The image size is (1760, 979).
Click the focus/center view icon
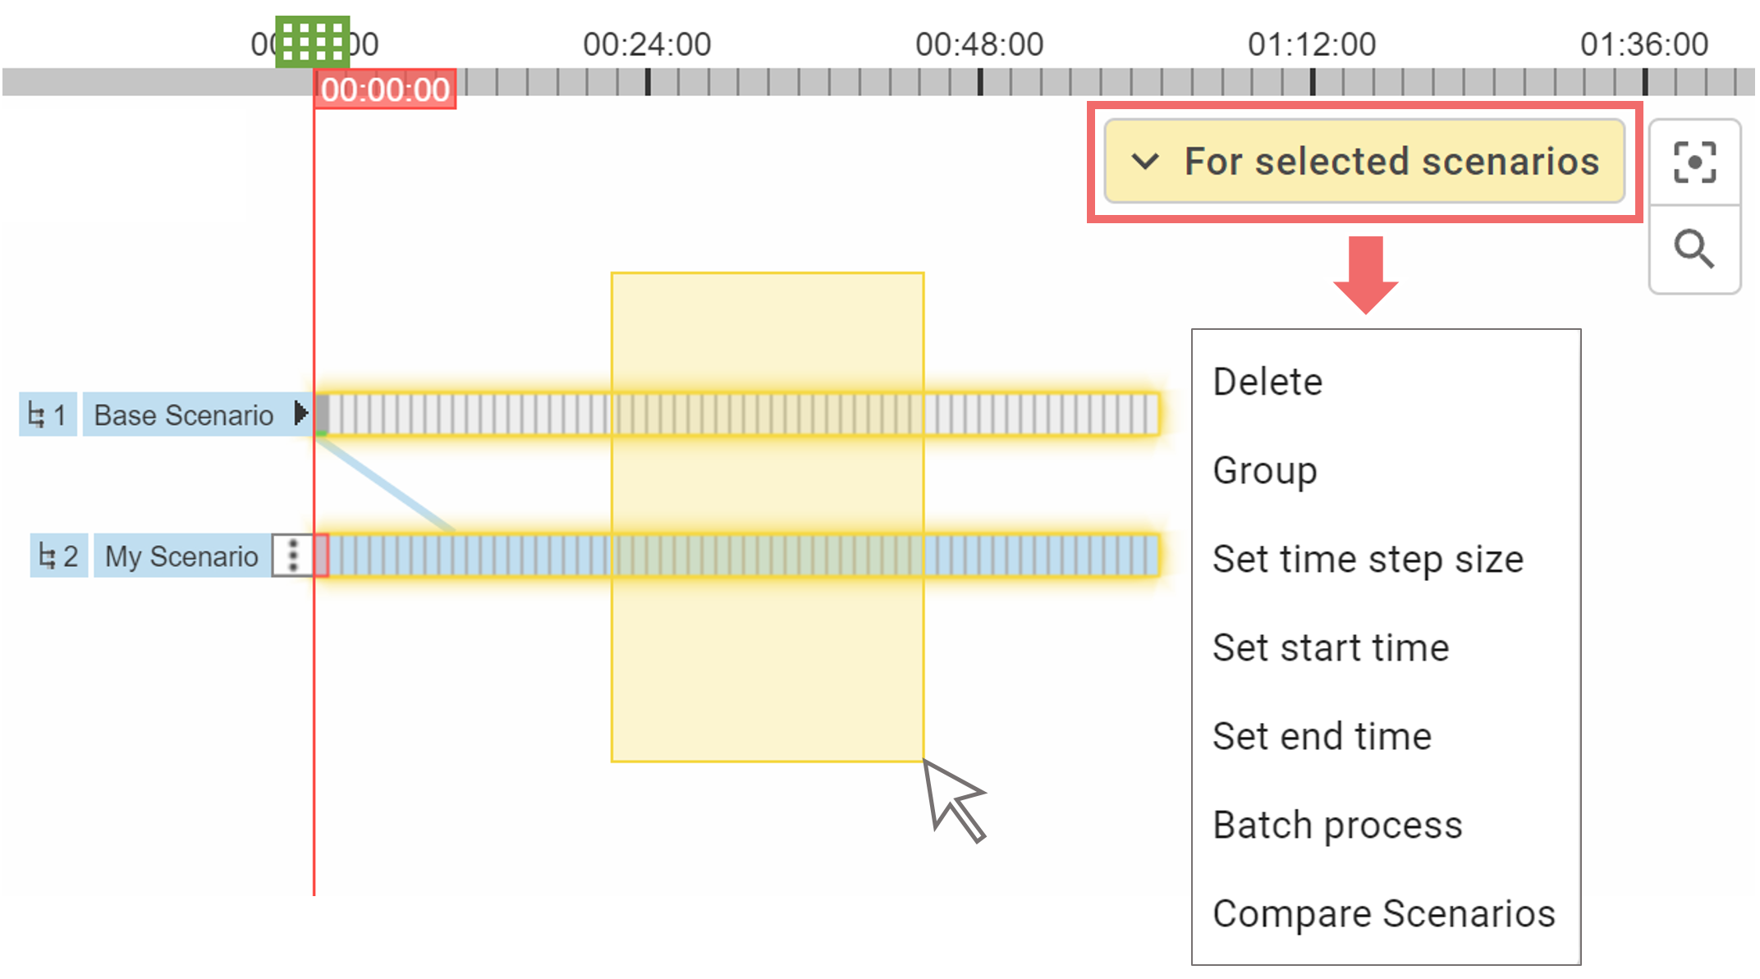(1694, 162)
